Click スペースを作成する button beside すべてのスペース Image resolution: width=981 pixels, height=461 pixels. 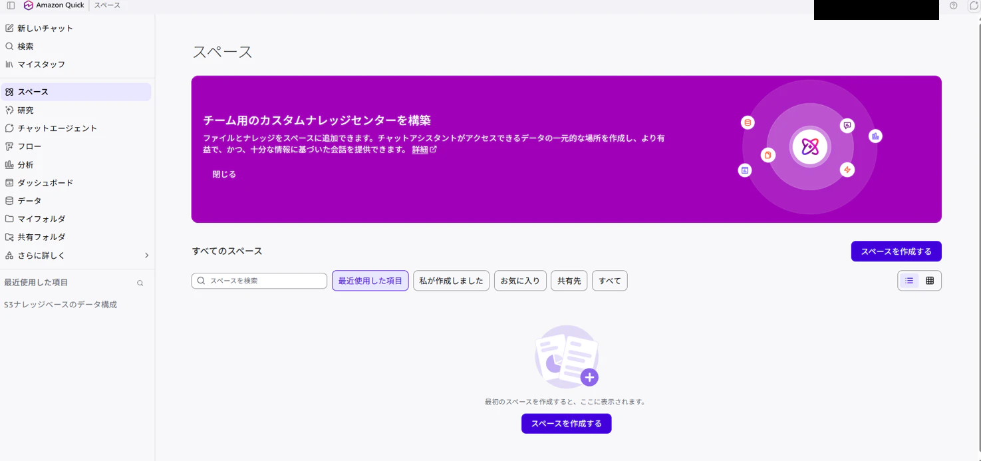pyautogui.click(x=896, y=251)
